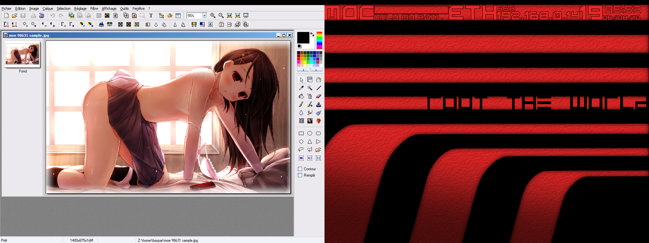Image resolution: width=649 pixels, height=243 pixels.
Task: Choose the strawberry nozzle tool
Action: [x=318, y=121]
